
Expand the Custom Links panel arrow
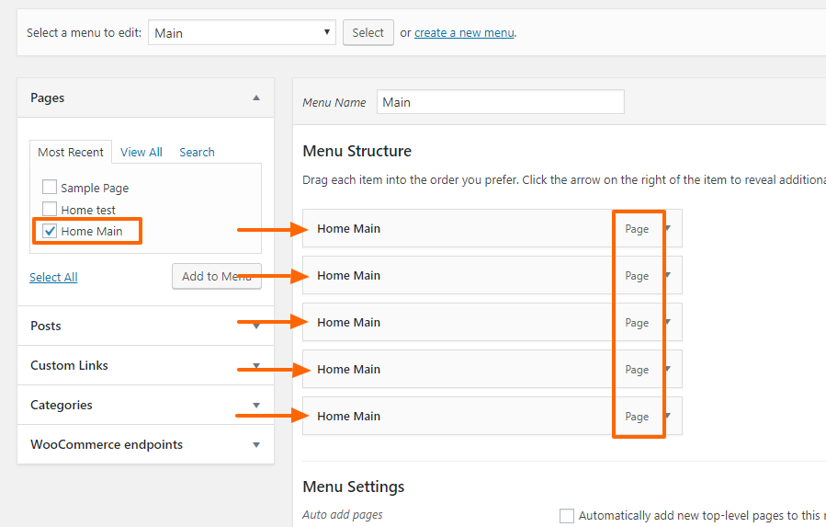[256, 365]
